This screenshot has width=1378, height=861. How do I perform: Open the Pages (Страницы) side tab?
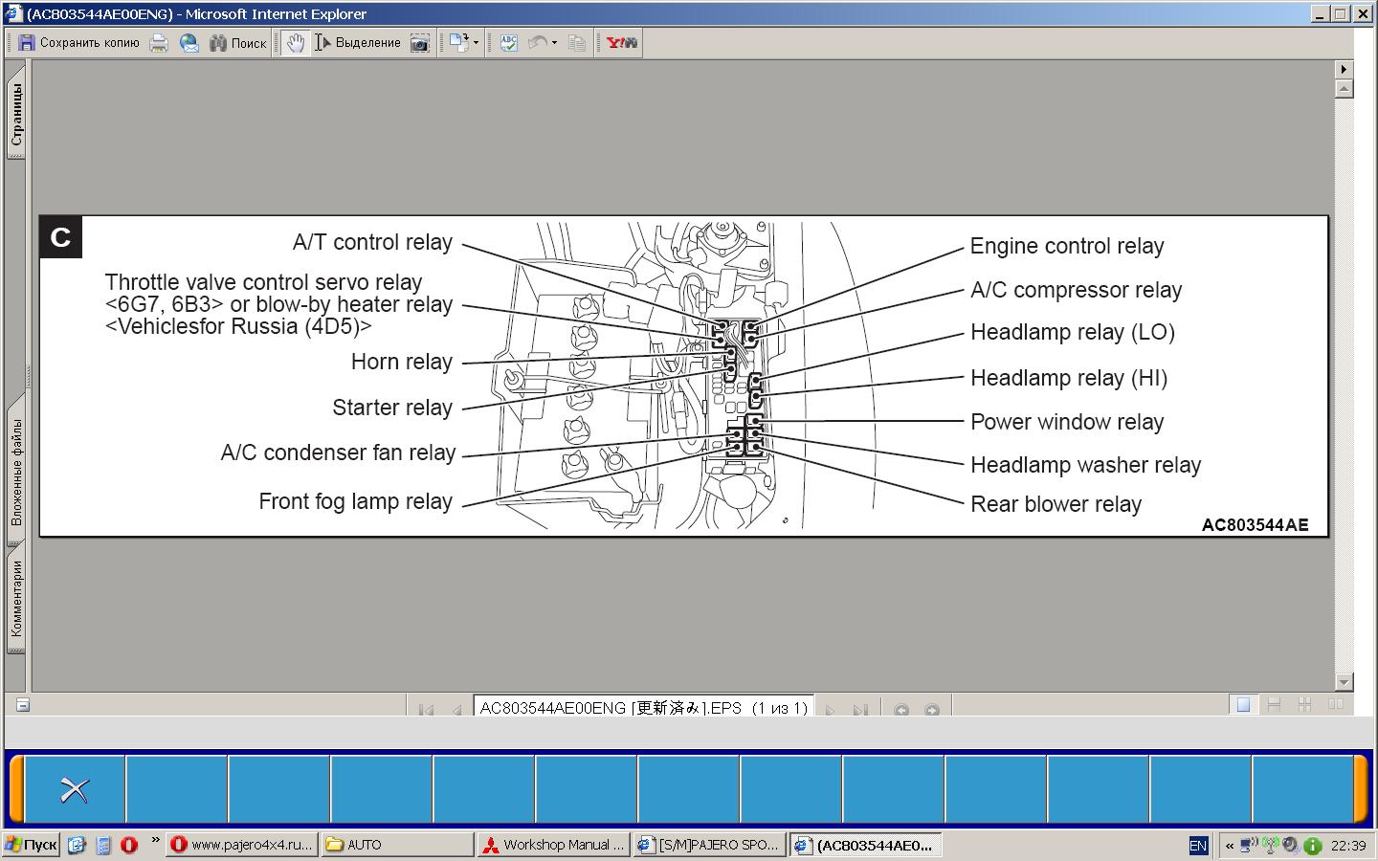[x=16, y=115]
